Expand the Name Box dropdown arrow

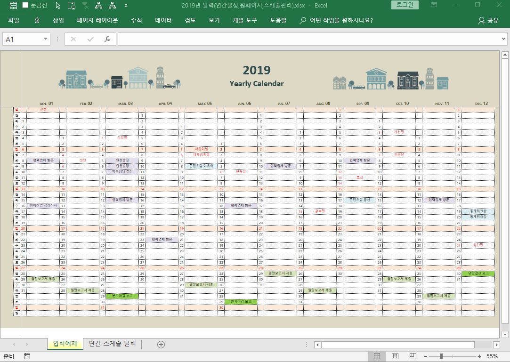coord(46,39)
